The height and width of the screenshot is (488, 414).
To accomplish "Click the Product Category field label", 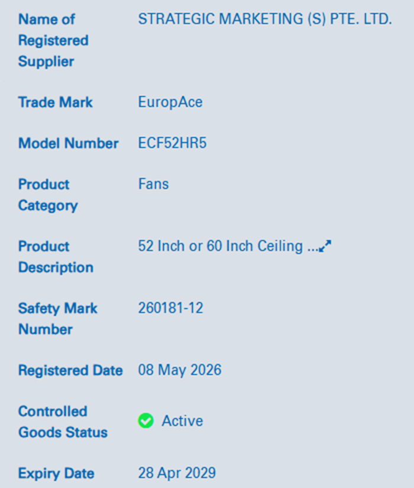I will [x=48, y=195].
